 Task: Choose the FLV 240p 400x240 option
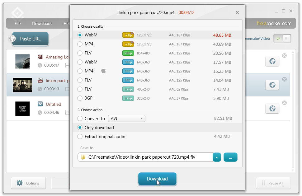(x=80, y=89)
